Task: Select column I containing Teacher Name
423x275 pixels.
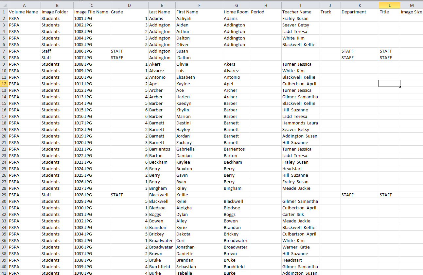Action: (x=300, y=5)
